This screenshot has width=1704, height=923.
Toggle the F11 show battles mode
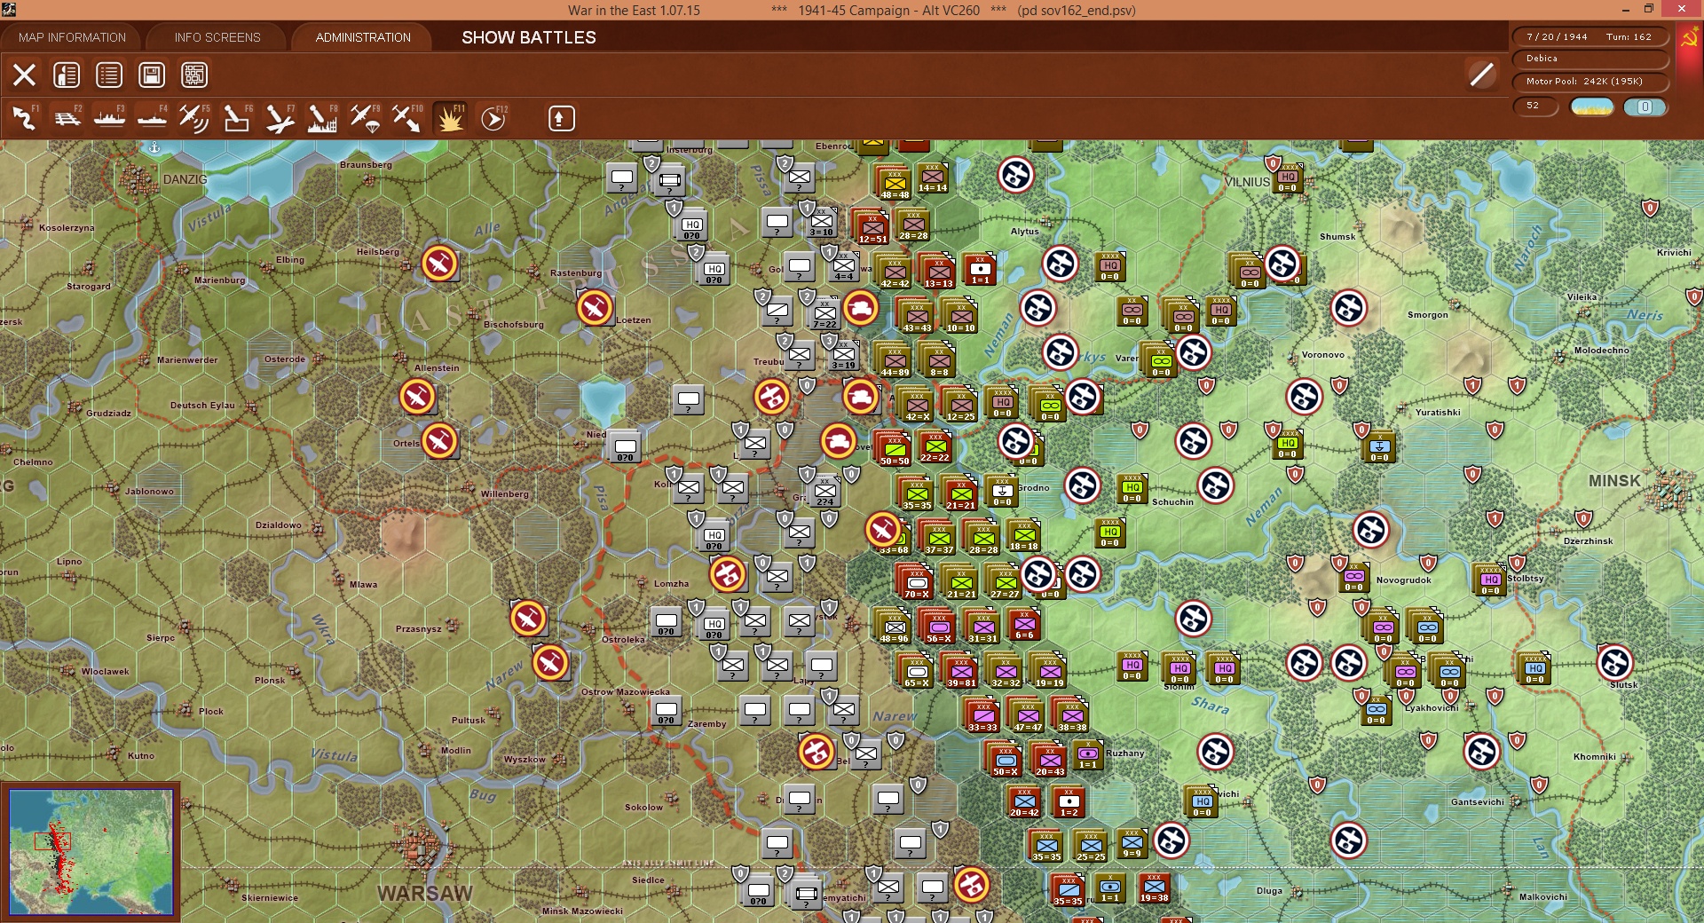point(450,118)
